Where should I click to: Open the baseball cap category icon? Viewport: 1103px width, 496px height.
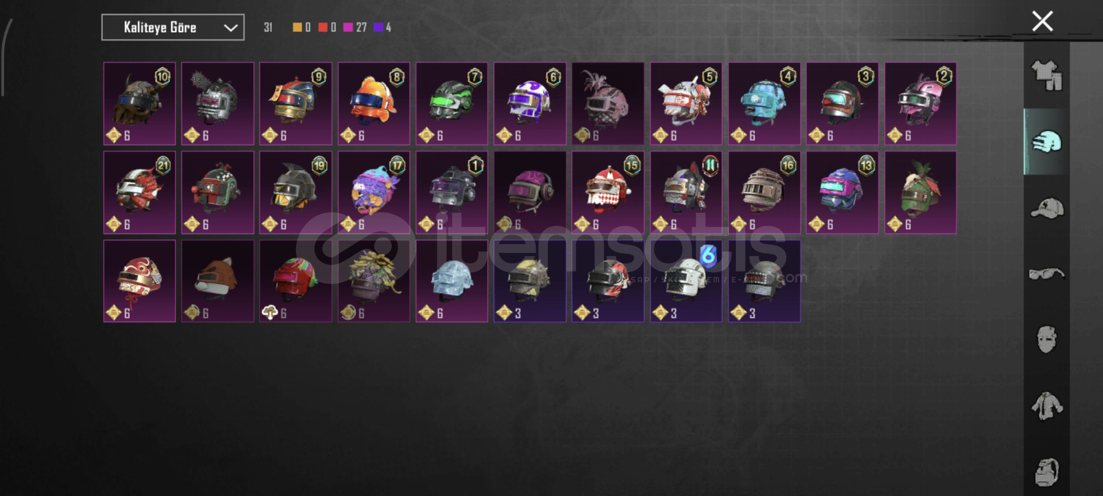(x=1046, y=208)
